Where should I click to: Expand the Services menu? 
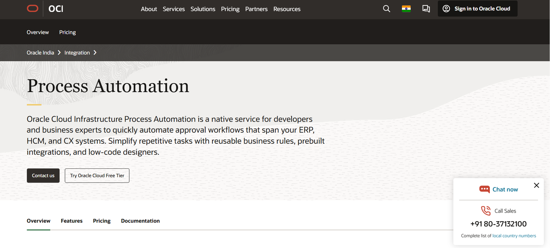click(174, 9)
